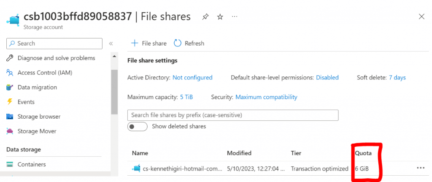Click the Soft delete 7 days link
Screen dimensions: 432x182
click(397, 78)
